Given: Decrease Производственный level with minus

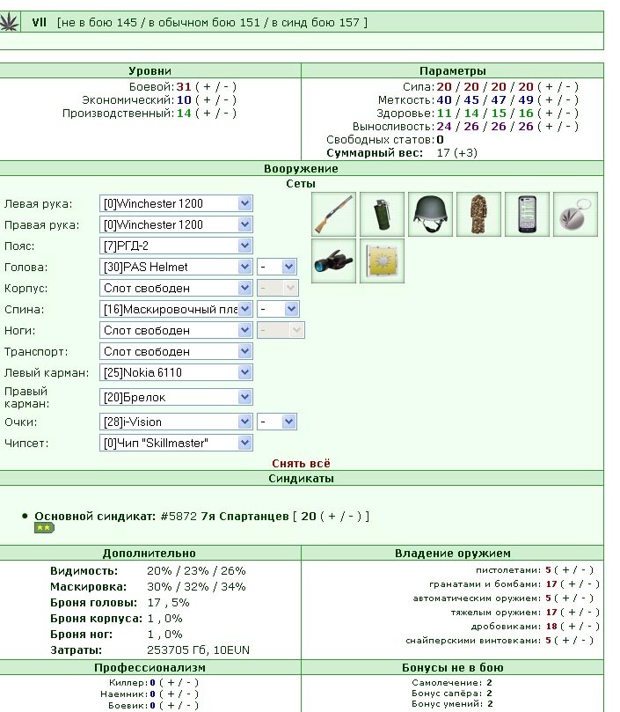Looking at the screenshot, I should [x=226, y=113].
